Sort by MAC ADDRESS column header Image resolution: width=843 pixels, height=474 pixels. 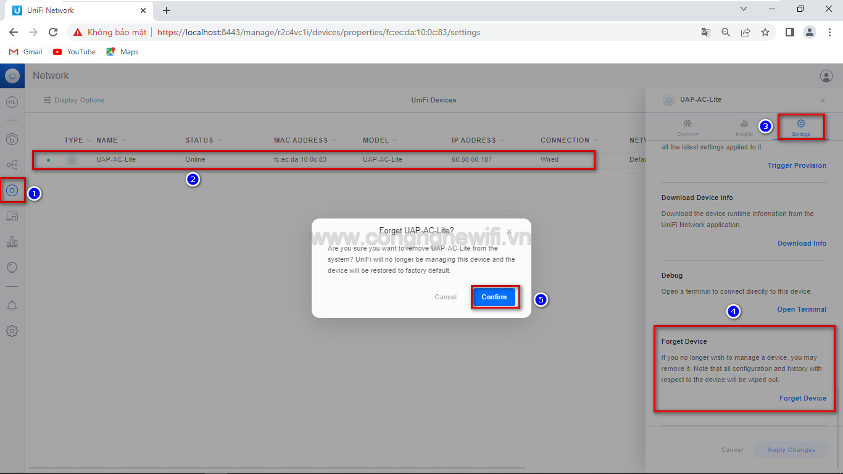point(305,140)
